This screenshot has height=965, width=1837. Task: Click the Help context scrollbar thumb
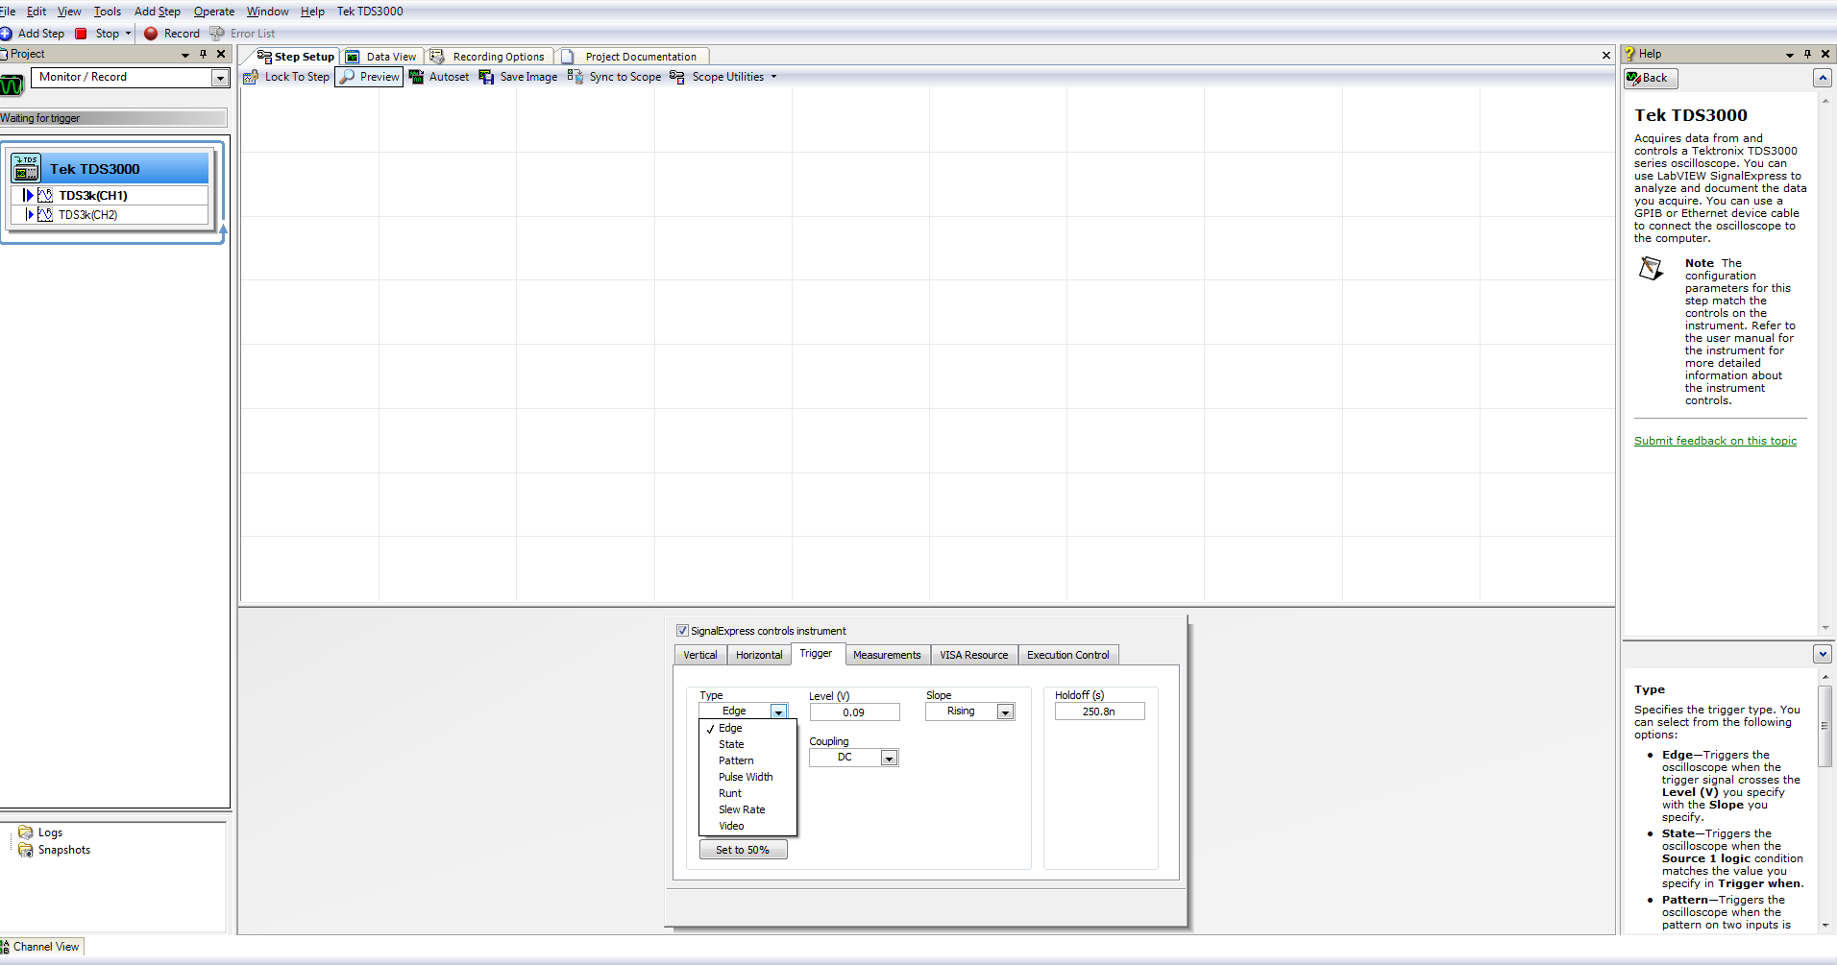tap(1825, 726)
